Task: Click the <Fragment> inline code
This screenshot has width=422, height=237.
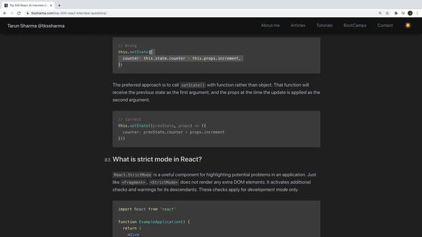Action: click(134, 182)
